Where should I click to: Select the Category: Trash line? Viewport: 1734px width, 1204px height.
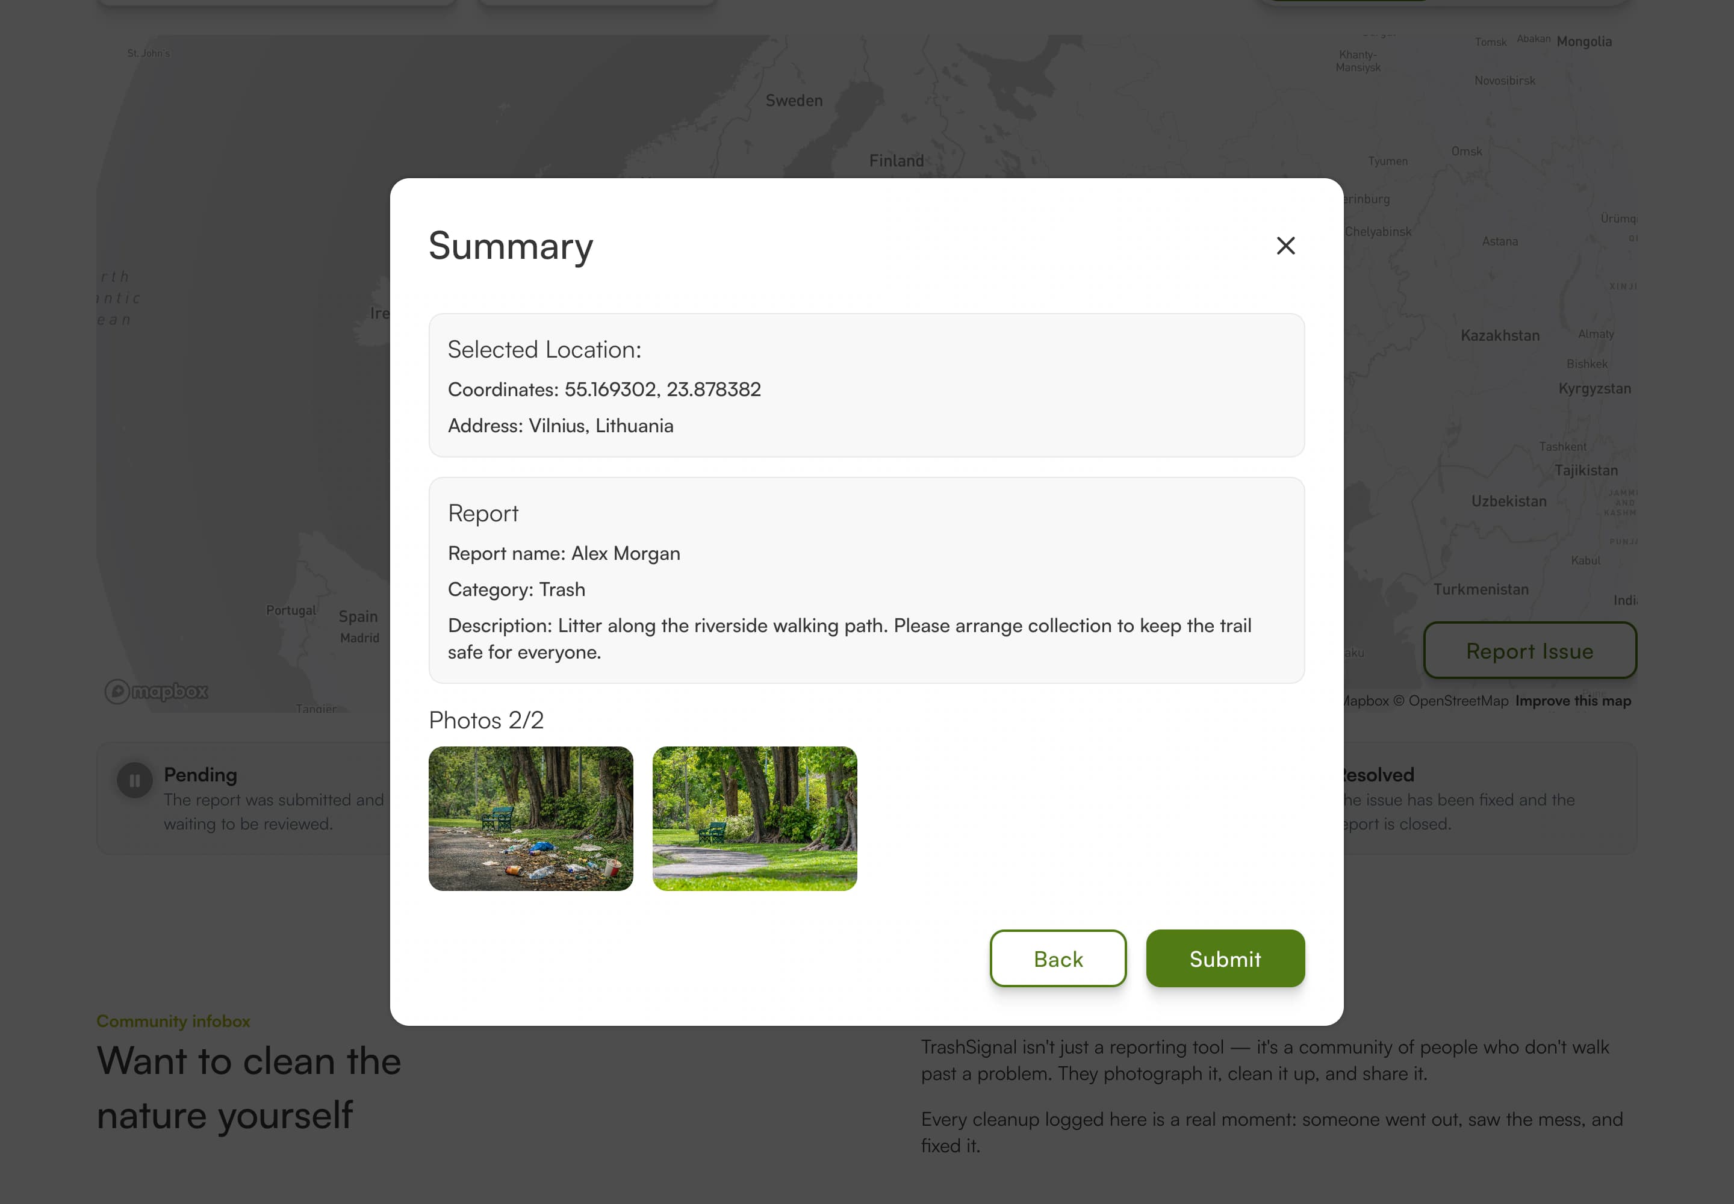point(516,589)
